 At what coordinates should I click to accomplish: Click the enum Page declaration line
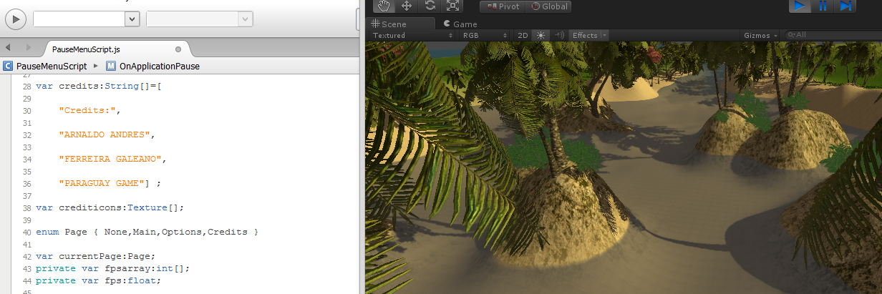pyautogui.click(x=147, y=232)
